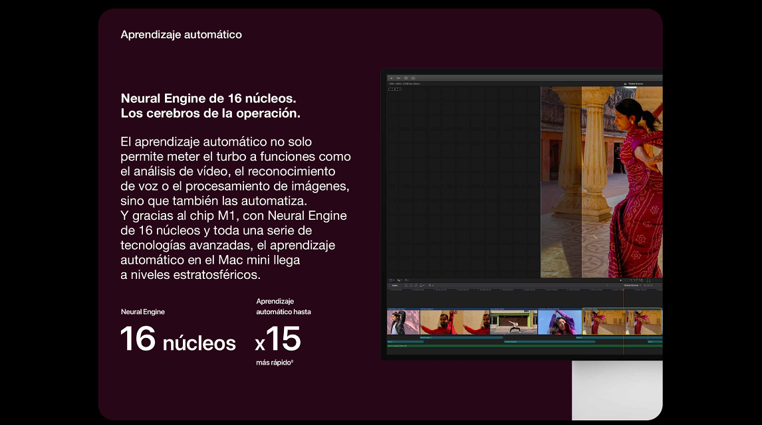This screenshot has height=425, width=762.
Task: Click the import media arrow icon
Action: click(391, 78)
